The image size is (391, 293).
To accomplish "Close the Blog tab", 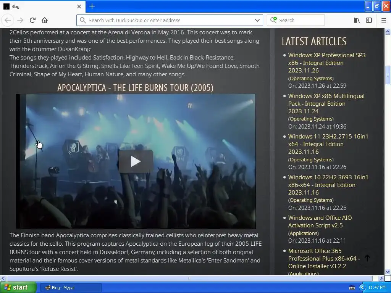I will pyautogui.click(x=79, y=6).
